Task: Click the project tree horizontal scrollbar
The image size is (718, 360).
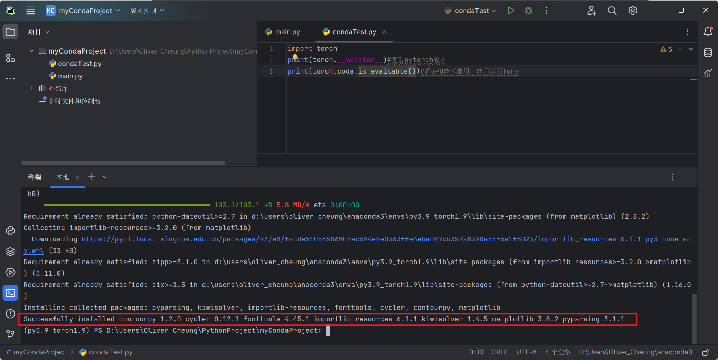Action: 123,163
